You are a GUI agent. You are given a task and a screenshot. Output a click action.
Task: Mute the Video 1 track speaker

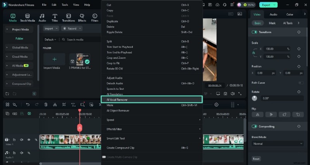pyautogui.click(x=22, y=140)
